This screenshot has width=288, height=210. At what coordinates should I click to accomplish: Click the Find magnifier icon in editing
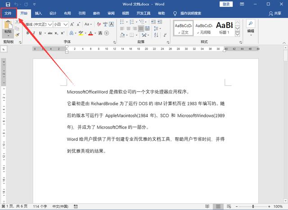coord(251,23)
